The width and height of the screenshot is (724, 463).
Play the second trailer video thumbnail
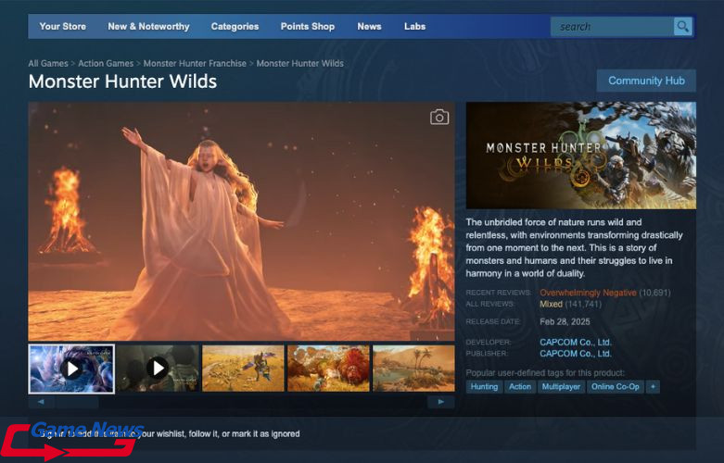pos(158,369)
